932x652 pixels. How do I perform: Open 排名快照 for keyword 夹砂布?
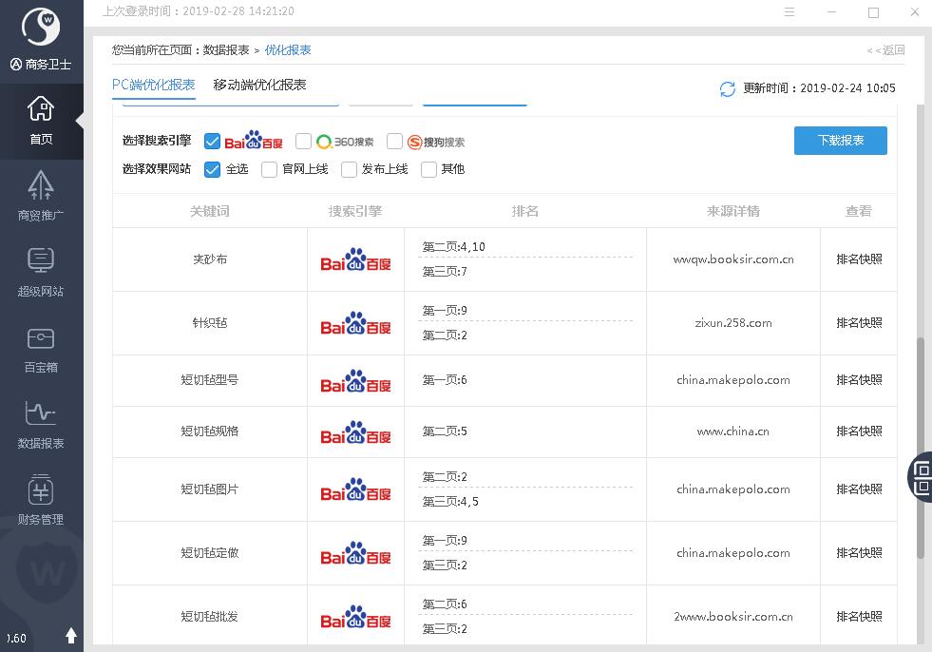coord(859,259)
